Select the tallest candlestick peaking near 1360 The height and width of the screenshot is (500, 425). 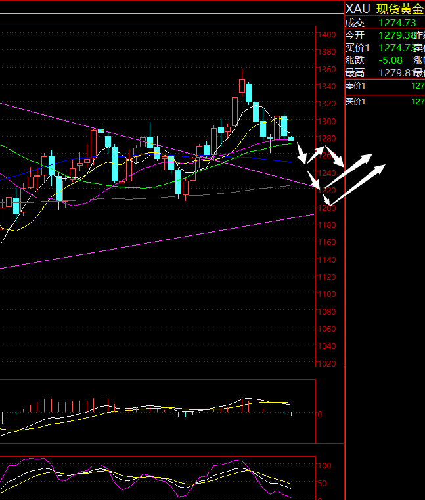242,83
